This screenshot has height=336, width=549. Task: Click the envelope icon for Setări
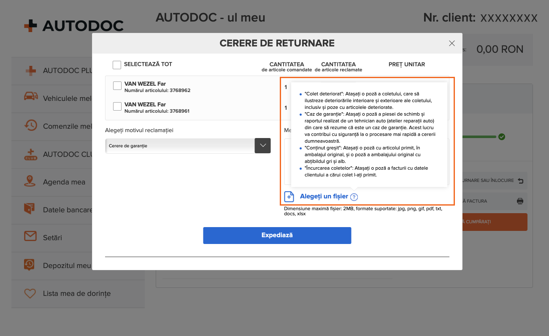pos(30,237)
